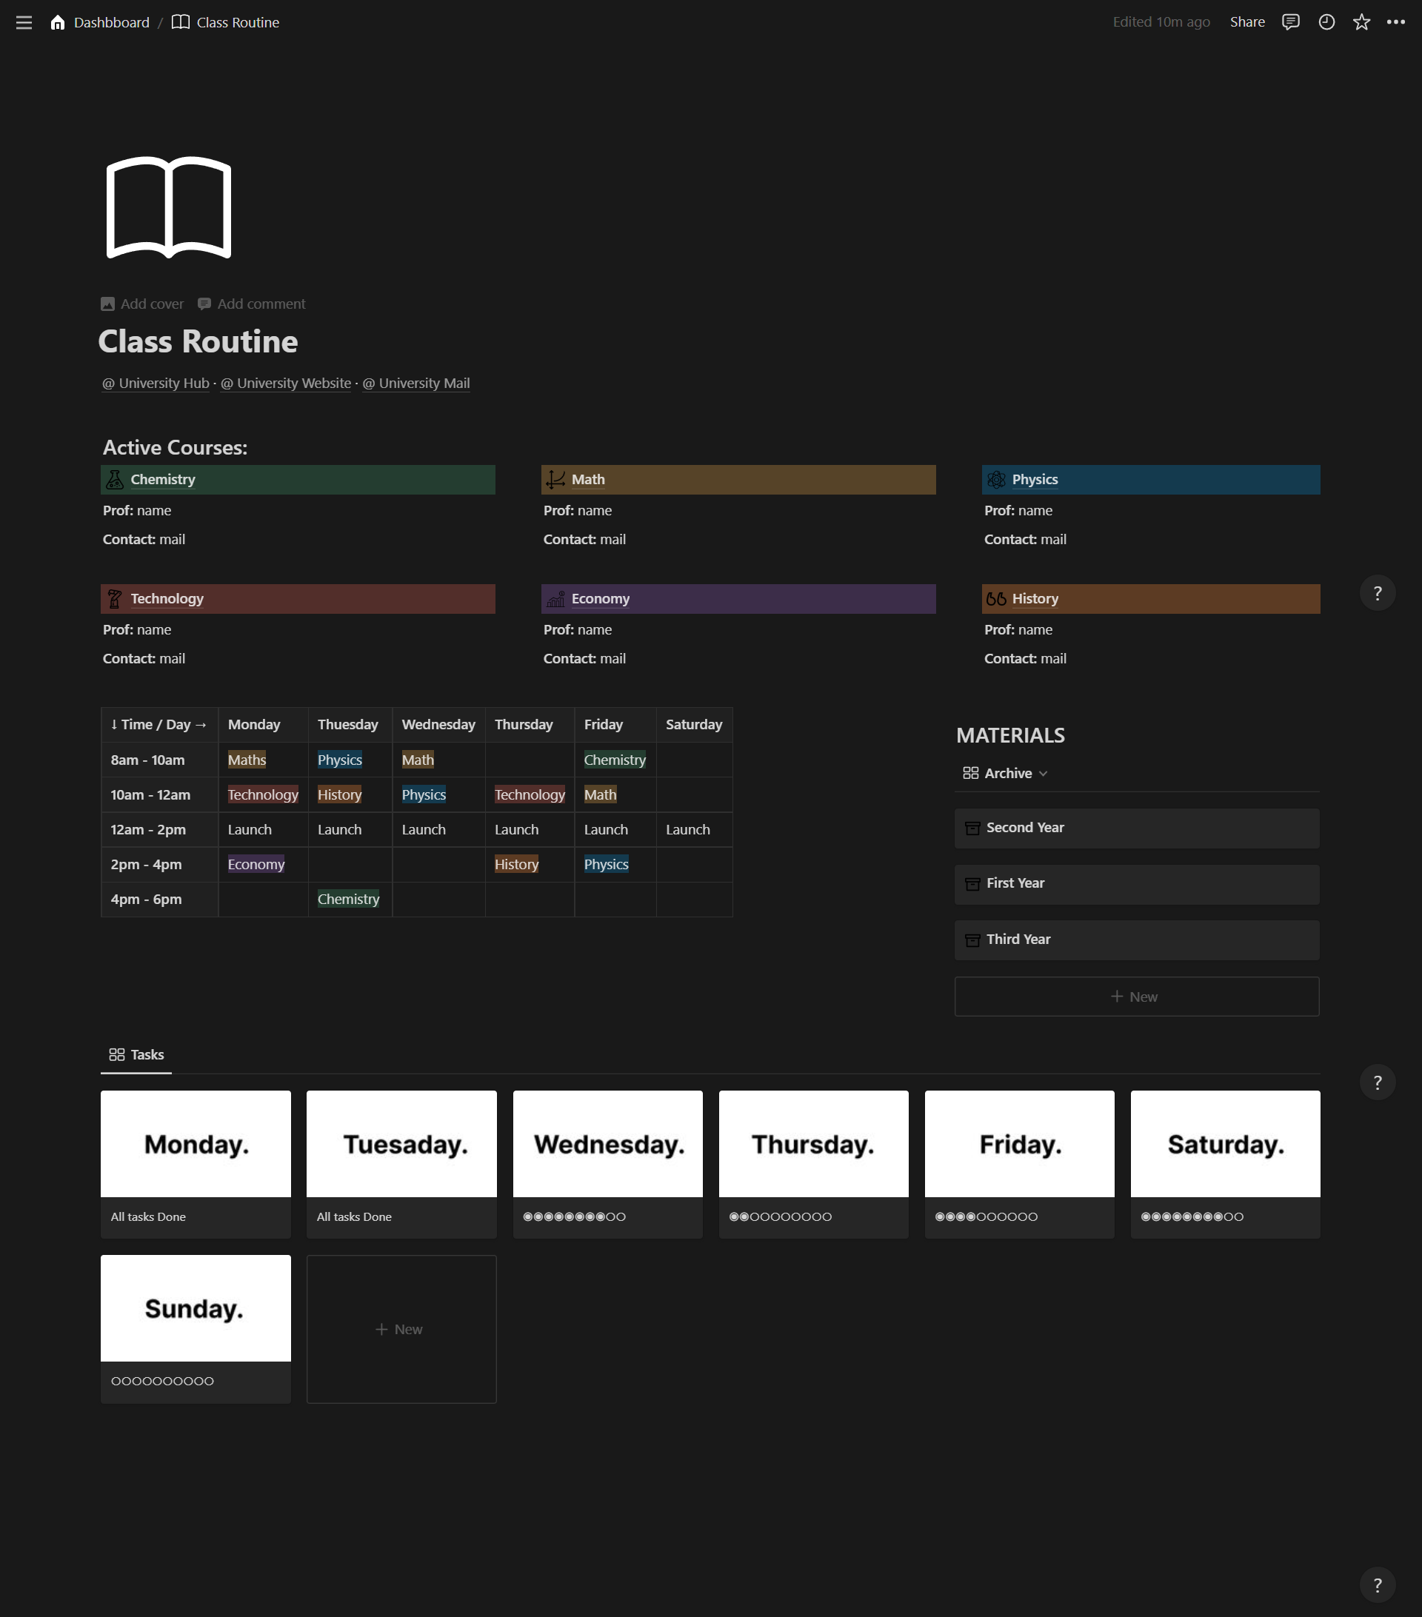Open the University Hub link
Image resolution: width=1422 pixels, height=1617 pixels.
pos(156,383)
